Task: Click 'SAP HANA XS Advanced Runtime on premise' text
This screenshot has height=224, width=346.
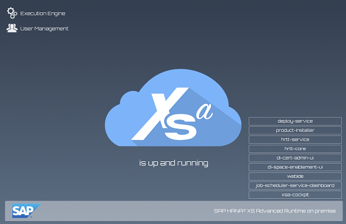Action: pos(274,211)
